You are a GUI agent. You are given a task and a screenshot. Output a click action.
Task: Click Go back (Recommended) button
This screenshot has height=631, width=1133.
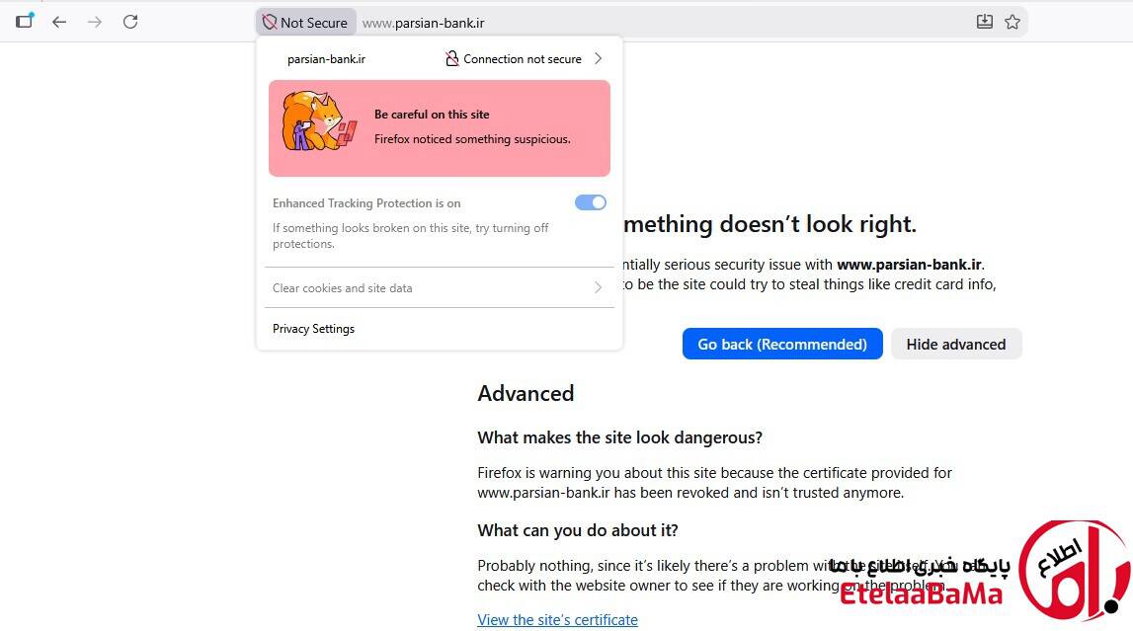coord(782,344)
